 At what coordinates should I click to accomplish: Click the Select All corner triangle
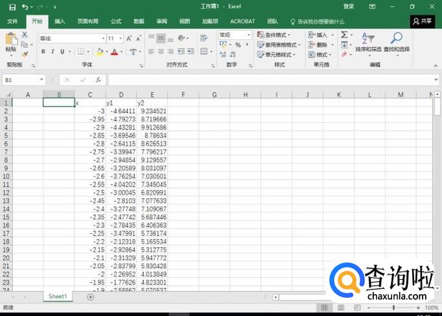point(8,94)
